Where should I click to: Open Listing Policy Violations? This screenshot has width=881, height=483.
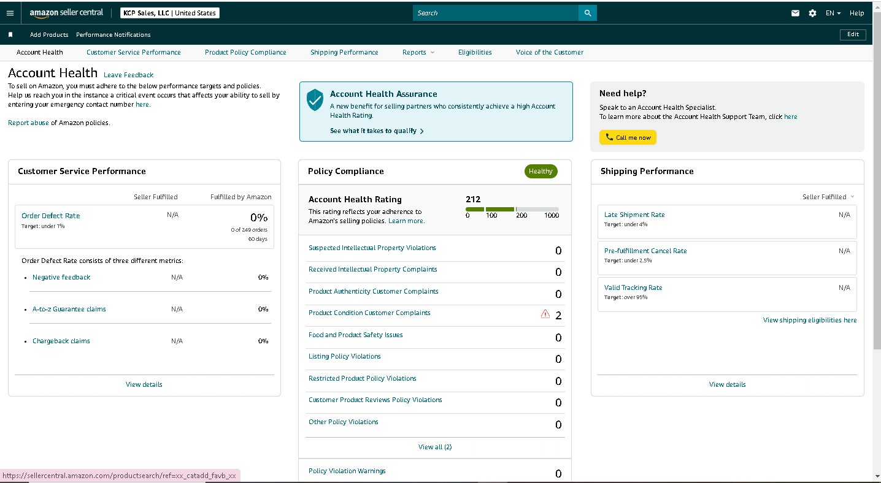tap(345, 356)
